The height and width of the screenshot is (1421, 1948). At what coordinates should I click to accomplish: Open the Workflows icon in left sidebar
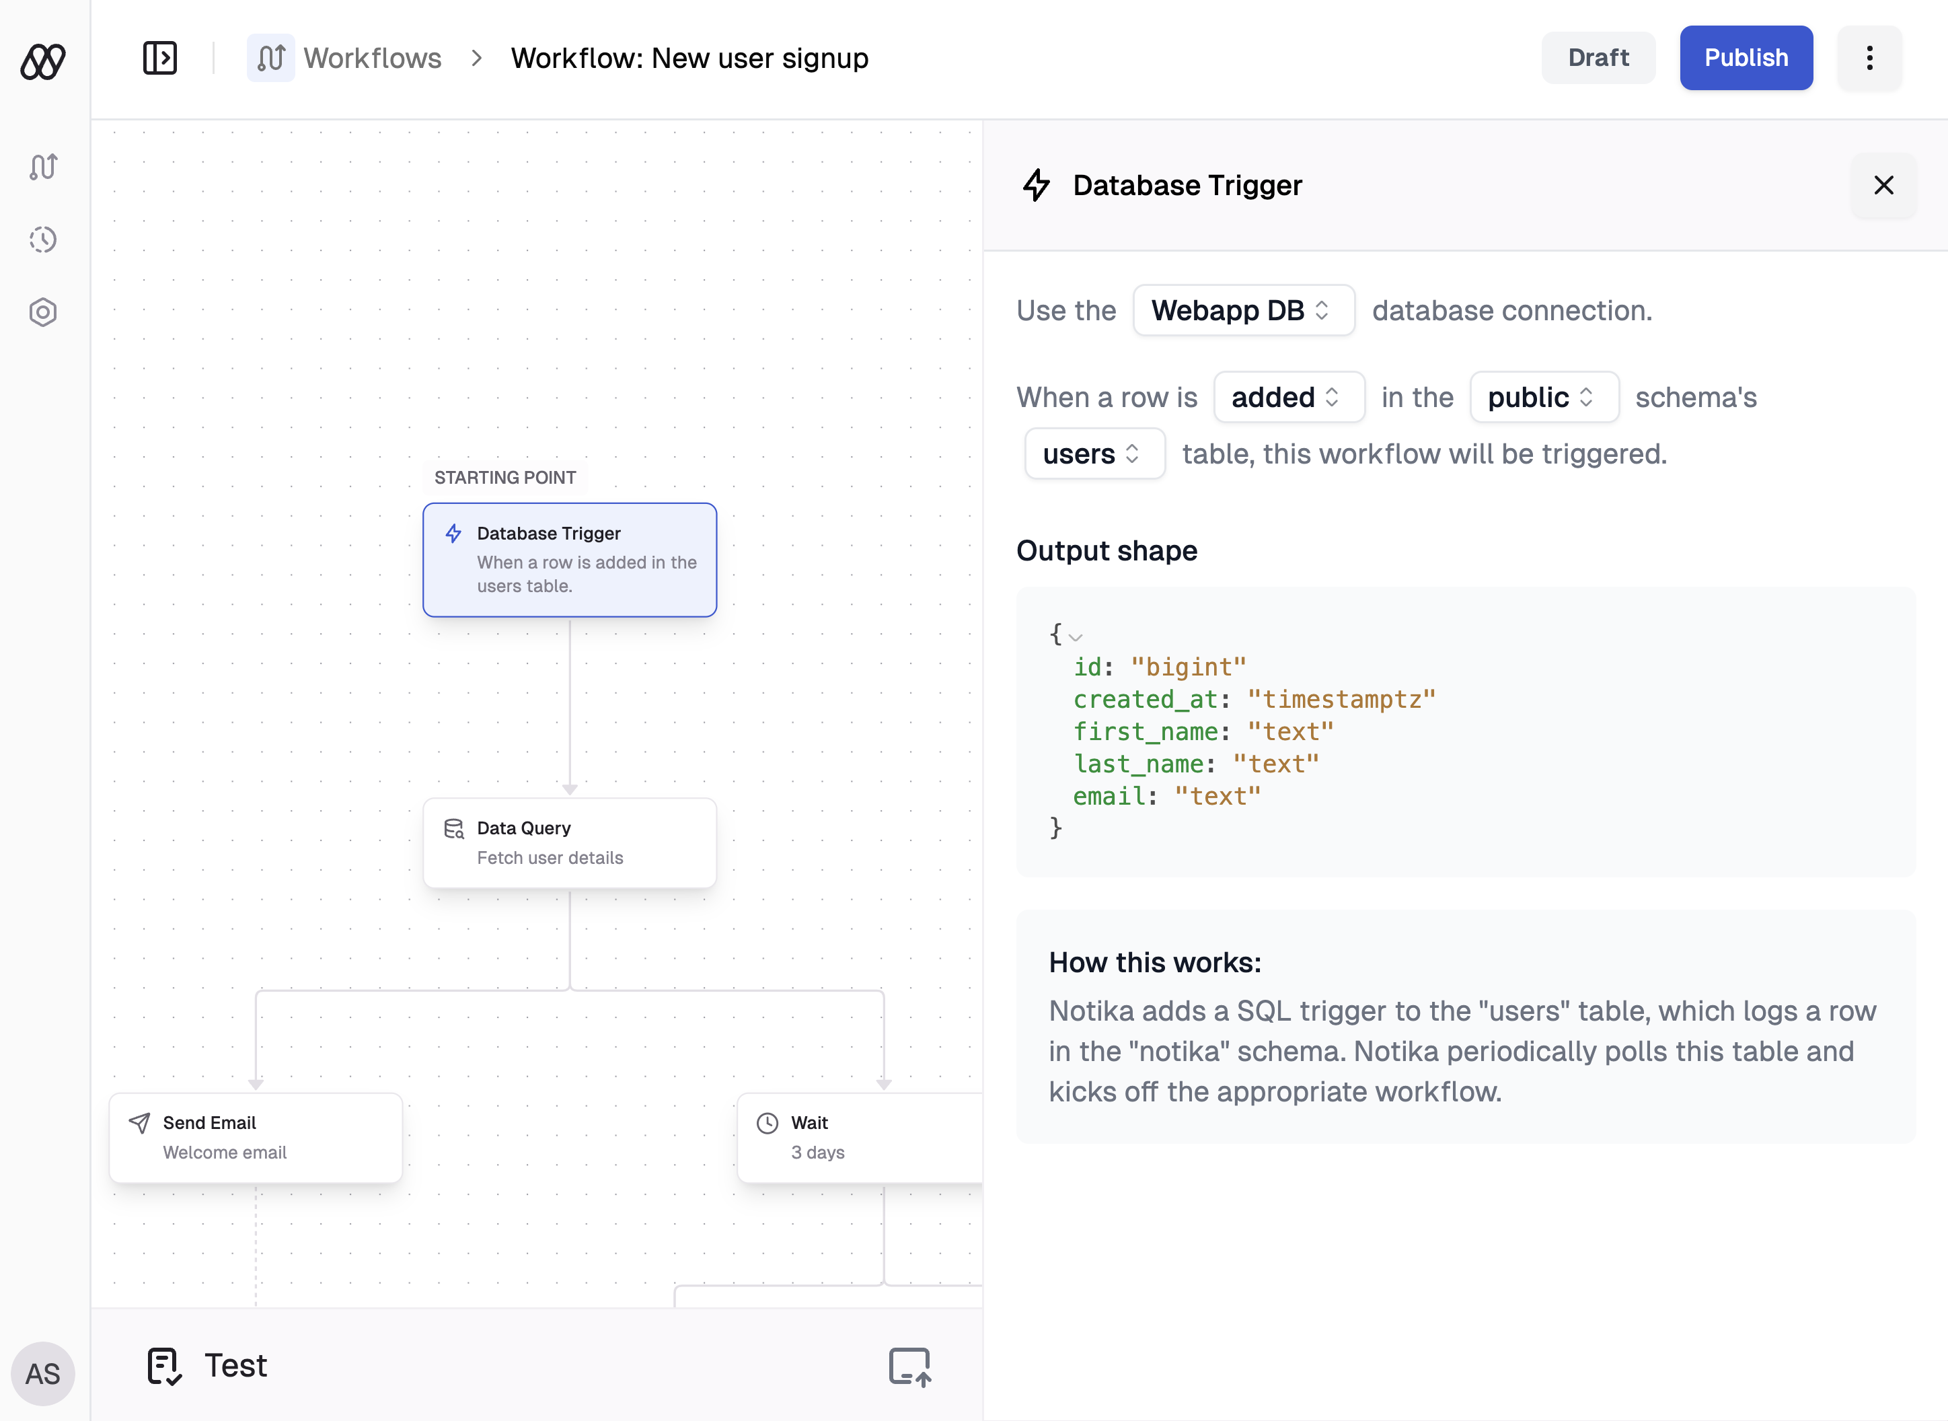click(x=42, y=167)
